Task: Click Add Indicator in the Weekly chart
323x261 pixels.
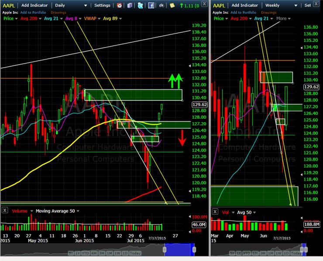Action: [244, 5]
